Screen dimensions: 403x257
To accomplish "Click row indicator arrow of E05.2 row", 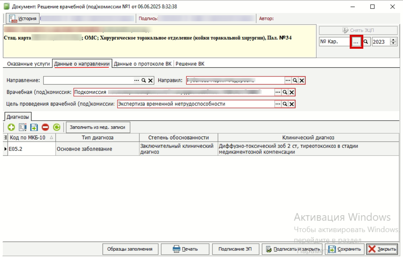I will point(6,149).
